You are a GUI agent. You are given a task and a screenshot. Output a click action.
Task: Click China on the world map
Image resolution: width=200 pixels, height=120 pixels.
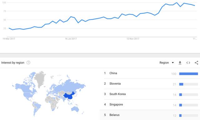(x=69, y=96)
